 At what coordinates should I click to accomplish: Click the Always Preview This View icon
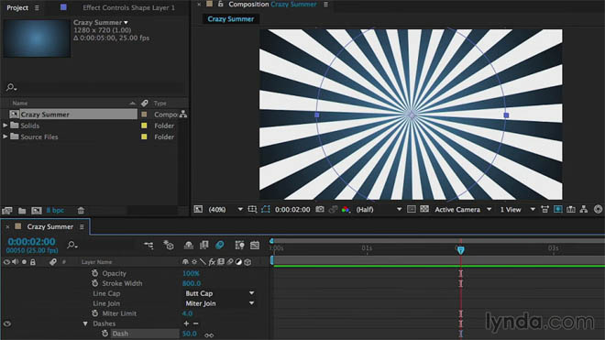198,209
